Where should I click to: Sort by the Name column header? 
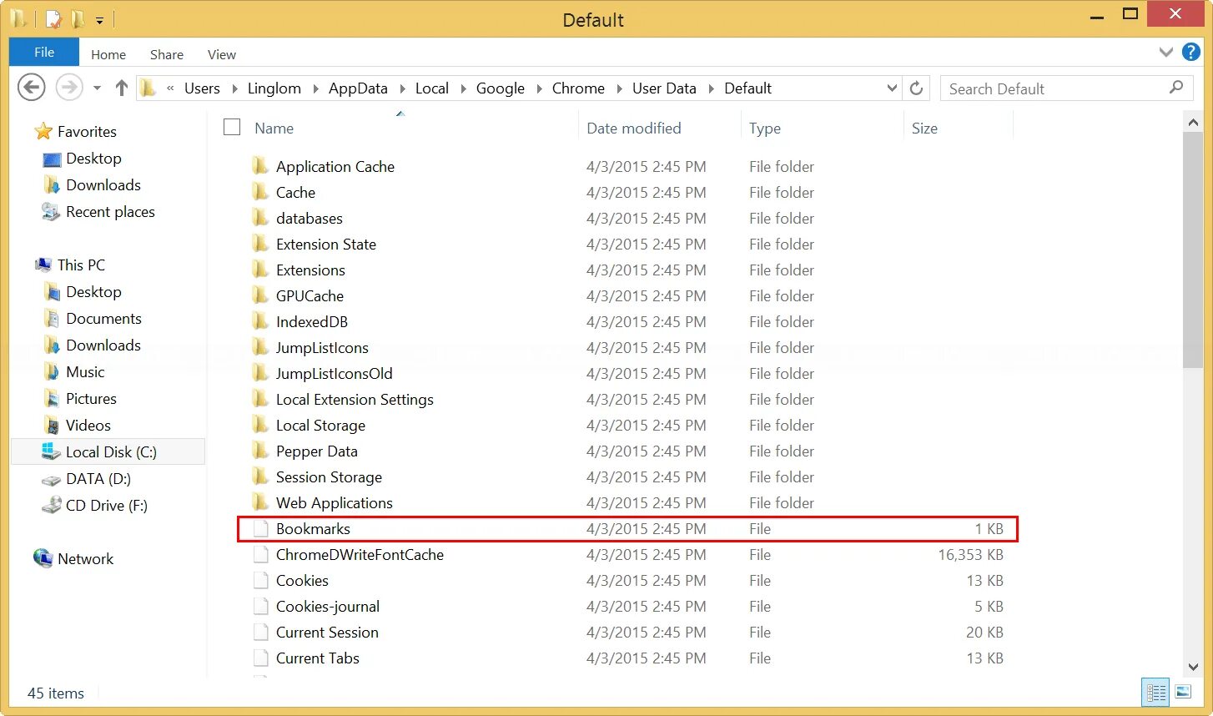point(274,128)
